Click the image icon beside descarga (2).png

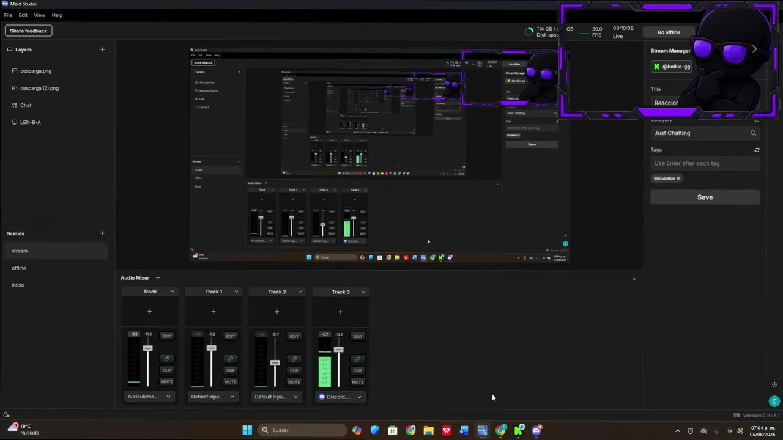point(15,88)
